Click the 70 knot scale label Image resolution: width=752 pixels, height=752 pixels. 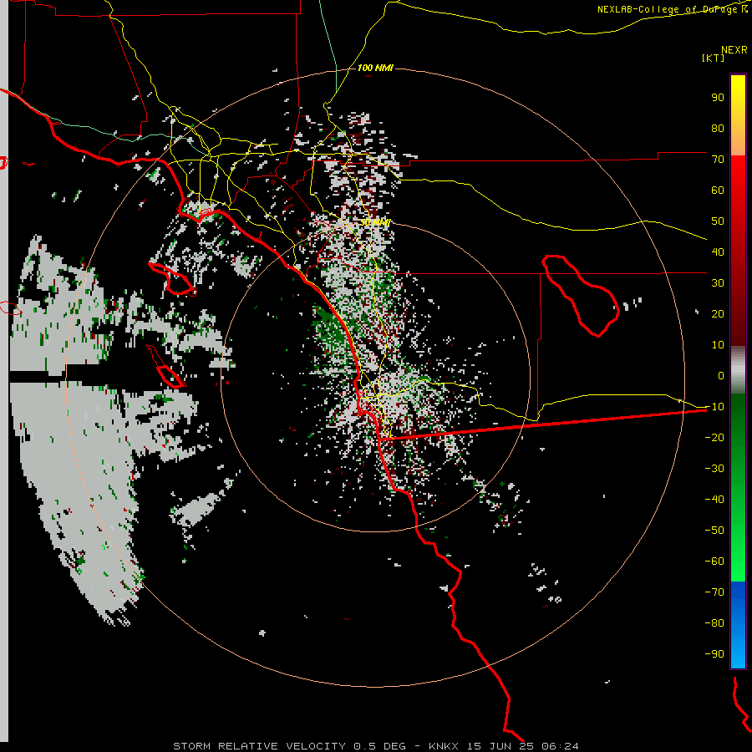click(718, 160)
